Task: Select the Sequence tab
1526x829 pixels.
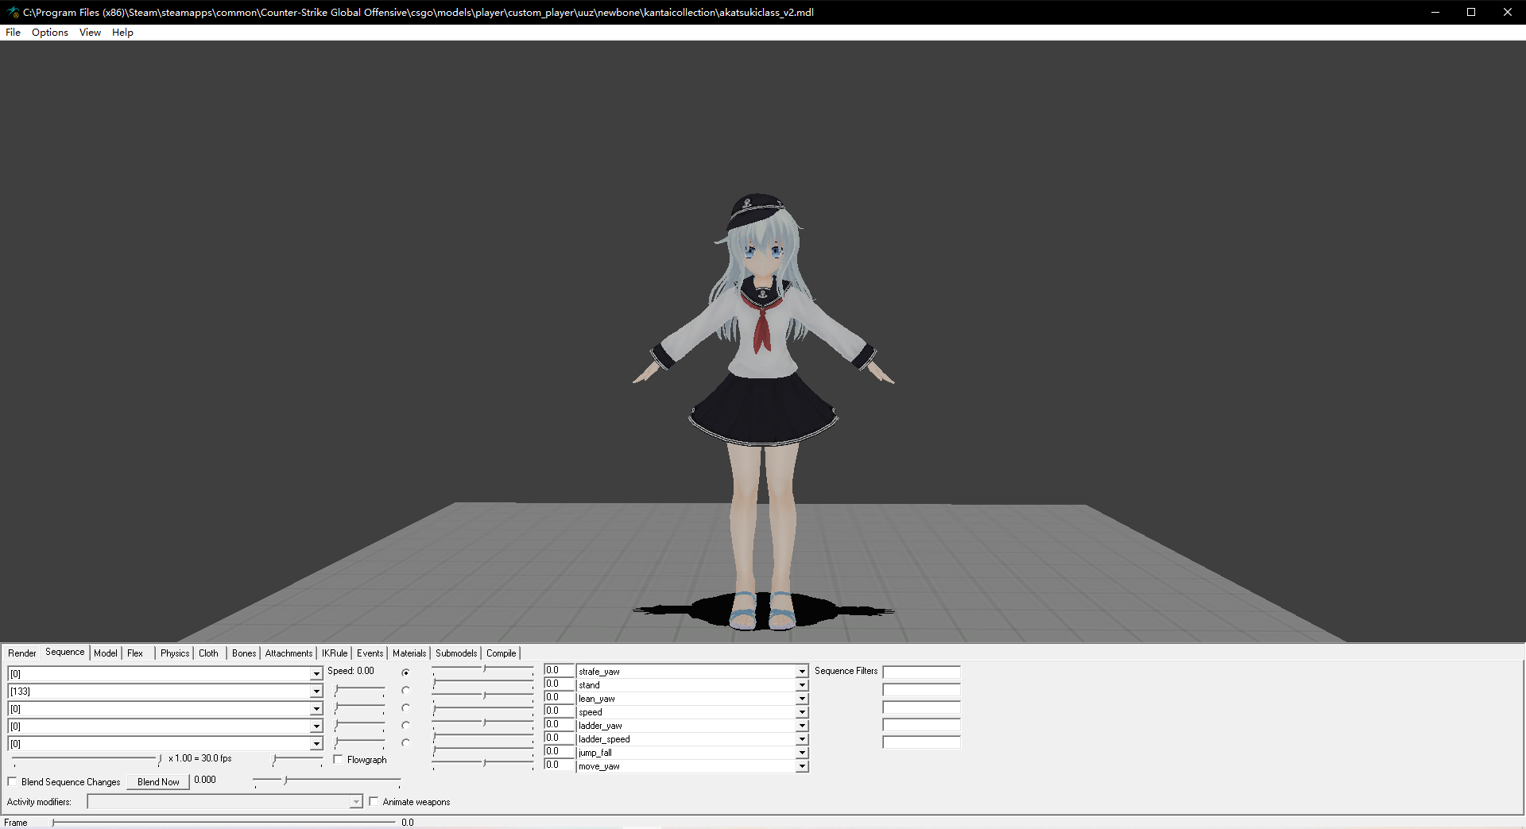Action: pyautogui.click(x=64, y=652)
